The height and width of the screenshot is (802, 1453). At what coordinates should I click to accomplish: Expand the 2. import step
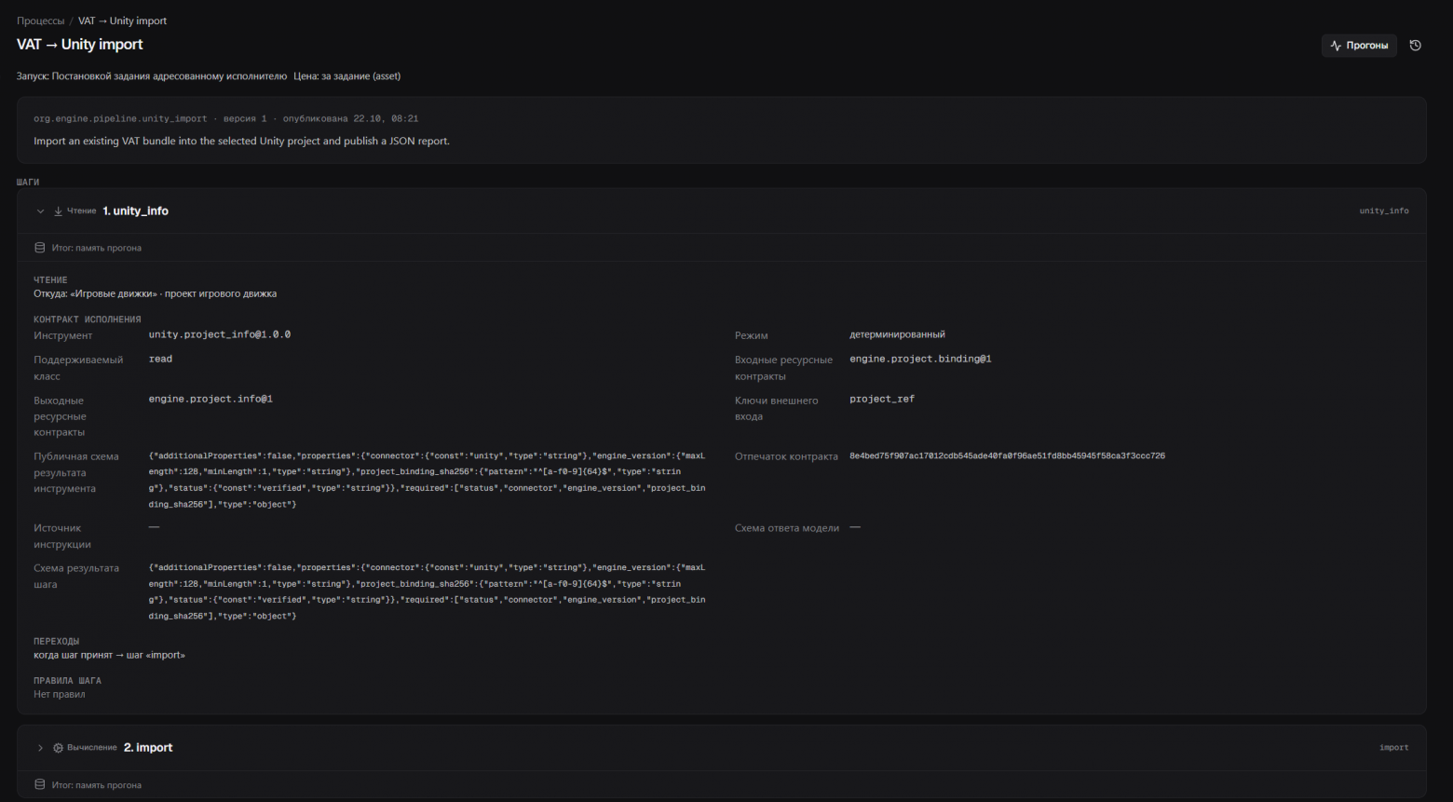tap(40, 748)
